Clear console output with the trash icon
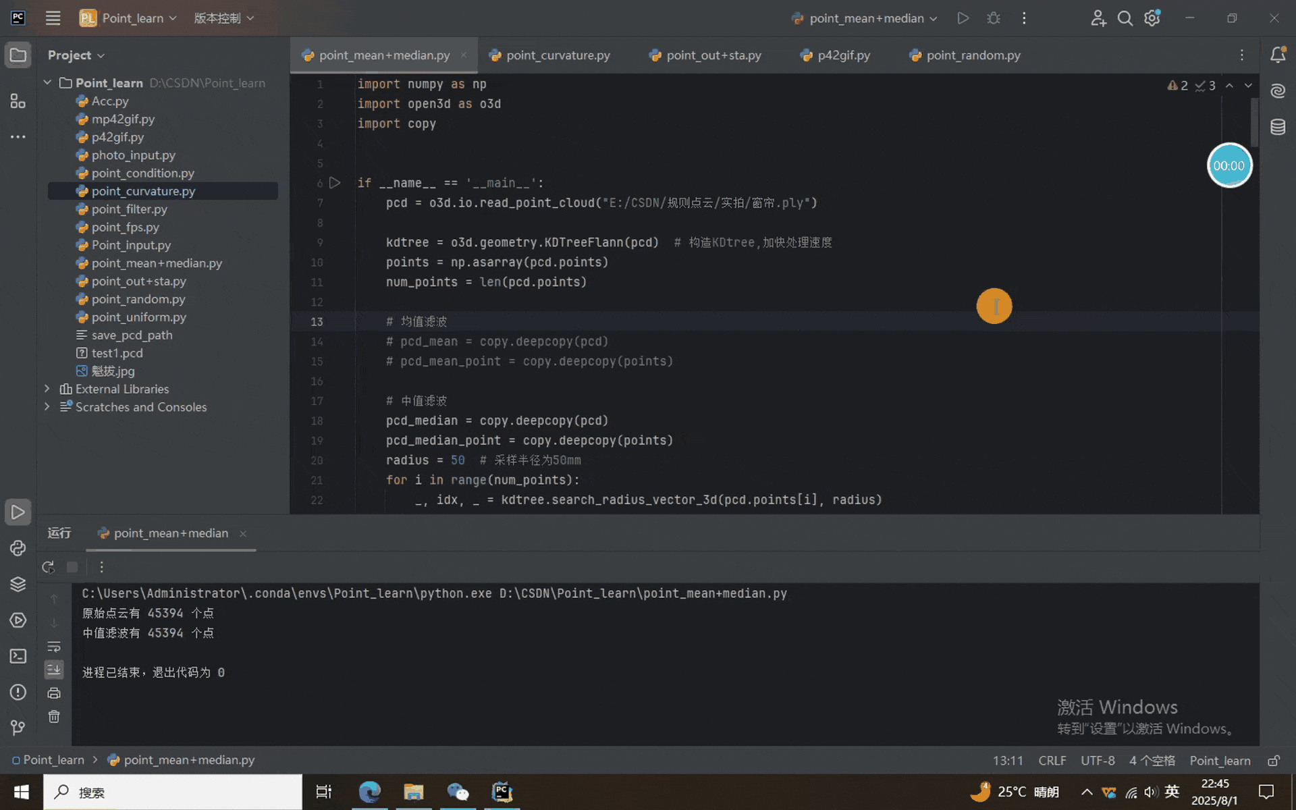Screen dimensions: 1296x810 click(54, 717)
